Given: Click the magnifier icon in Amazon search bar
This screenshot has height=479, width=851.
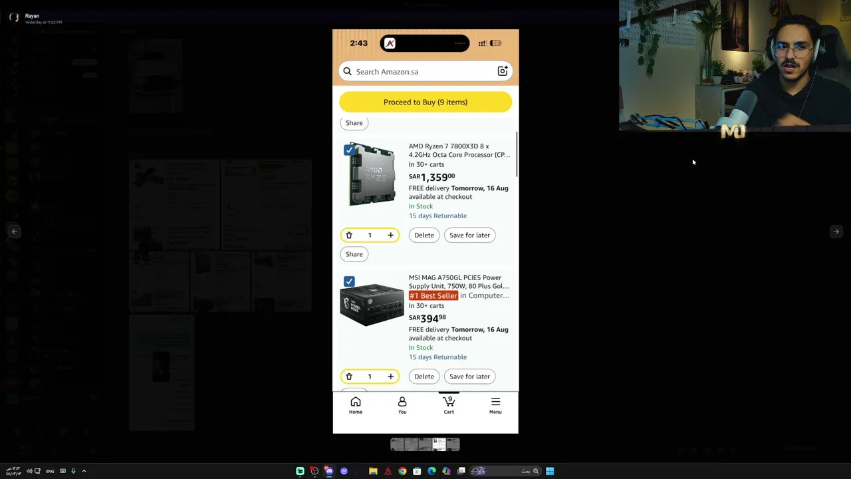Looking at the screenshot, I should click(347, 71).
